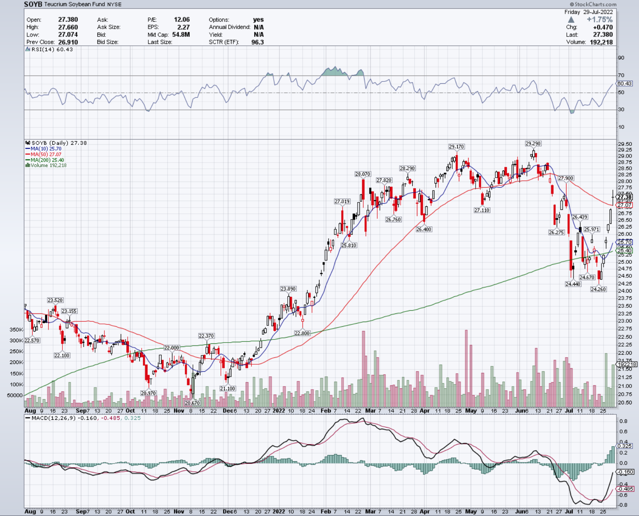
Task: Click the 22.370 price label
Action: [x=206, y=336]
